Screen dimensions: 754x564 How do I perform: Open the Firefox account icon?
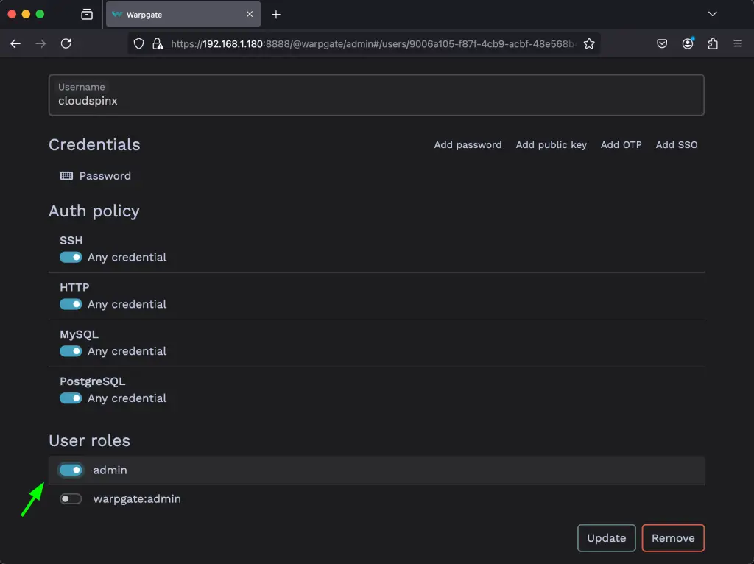pyautogui.click(x=687, y=43)
